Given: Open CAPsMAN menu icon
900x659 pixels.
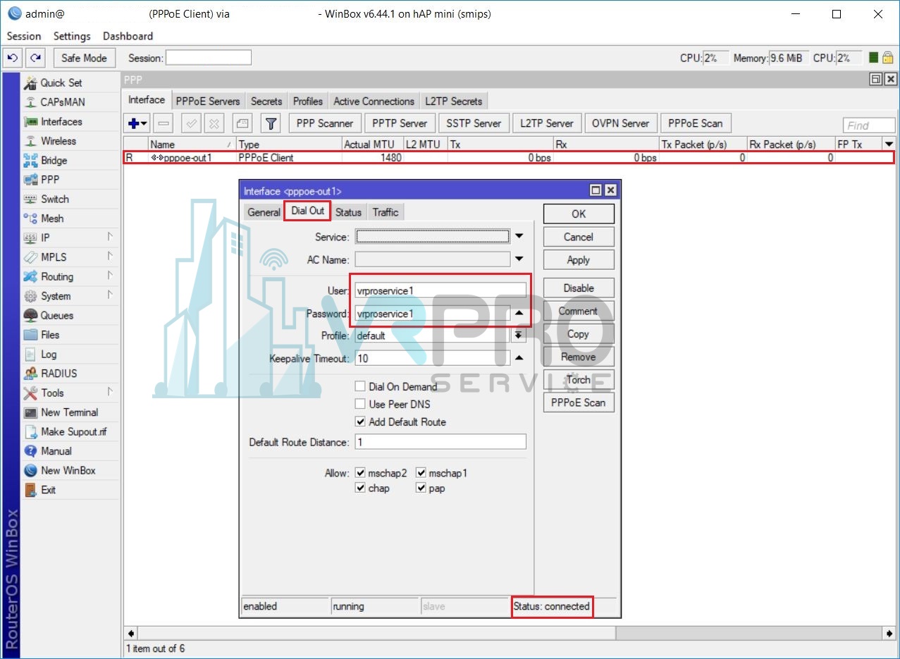Looking at the screenshot, I should (30, 102).
